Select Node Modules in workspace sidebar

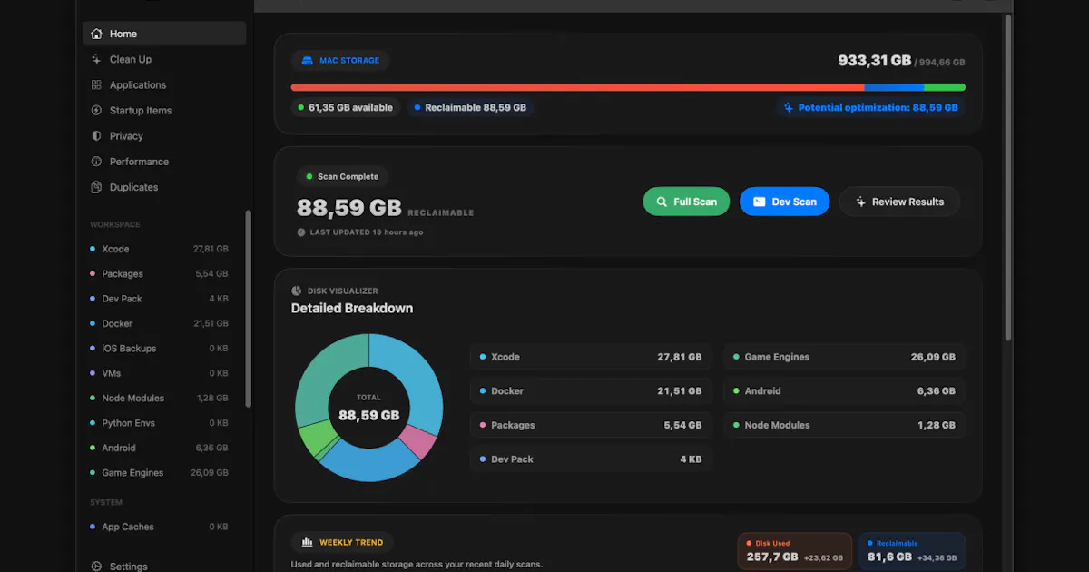click(159, 398)
